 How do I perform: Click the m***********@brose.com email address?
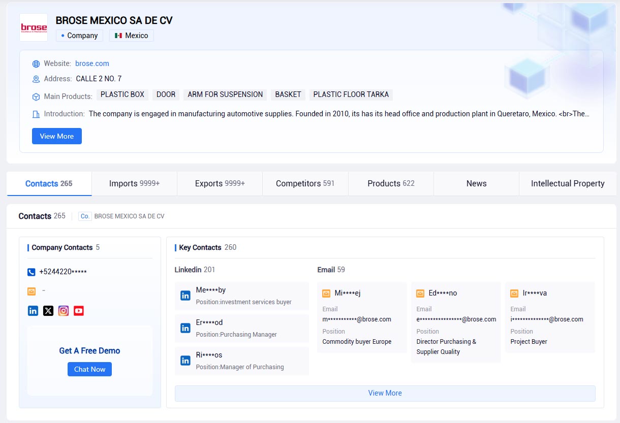tap(357, 319)
